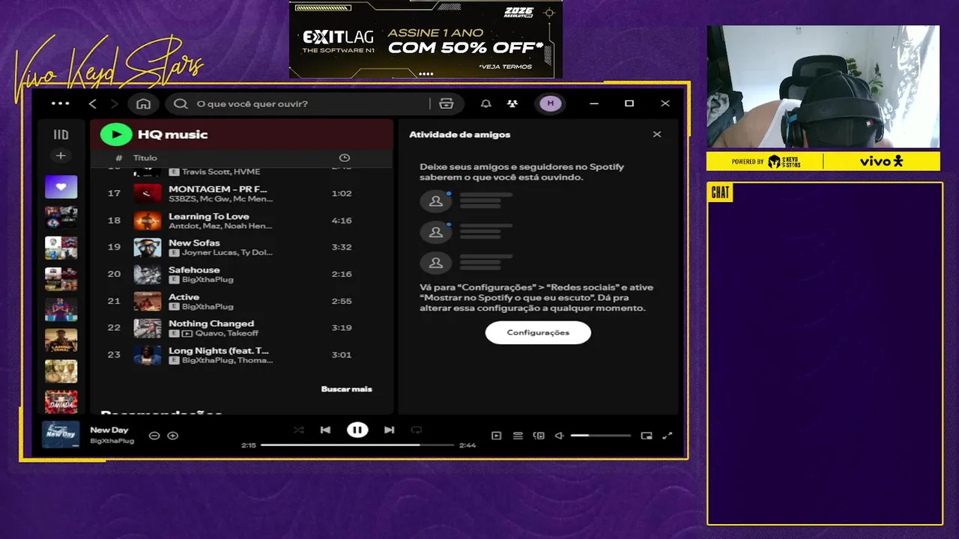This screenshot has height=539, width=959.
Task: Open artist link 'Joyner Lucas, Ty Dol...'
Action: click(x=227, y=252)
